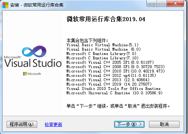Select the heading 微软常用运行库合集2019.04

pos(106,19)
